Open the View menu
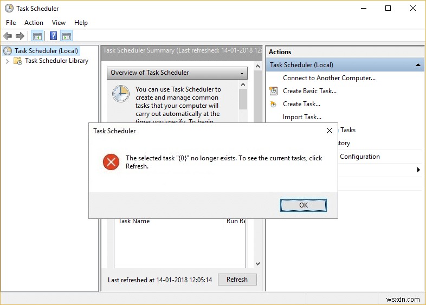The width and height of the screenshot is (426, 305). click(59, 23)
